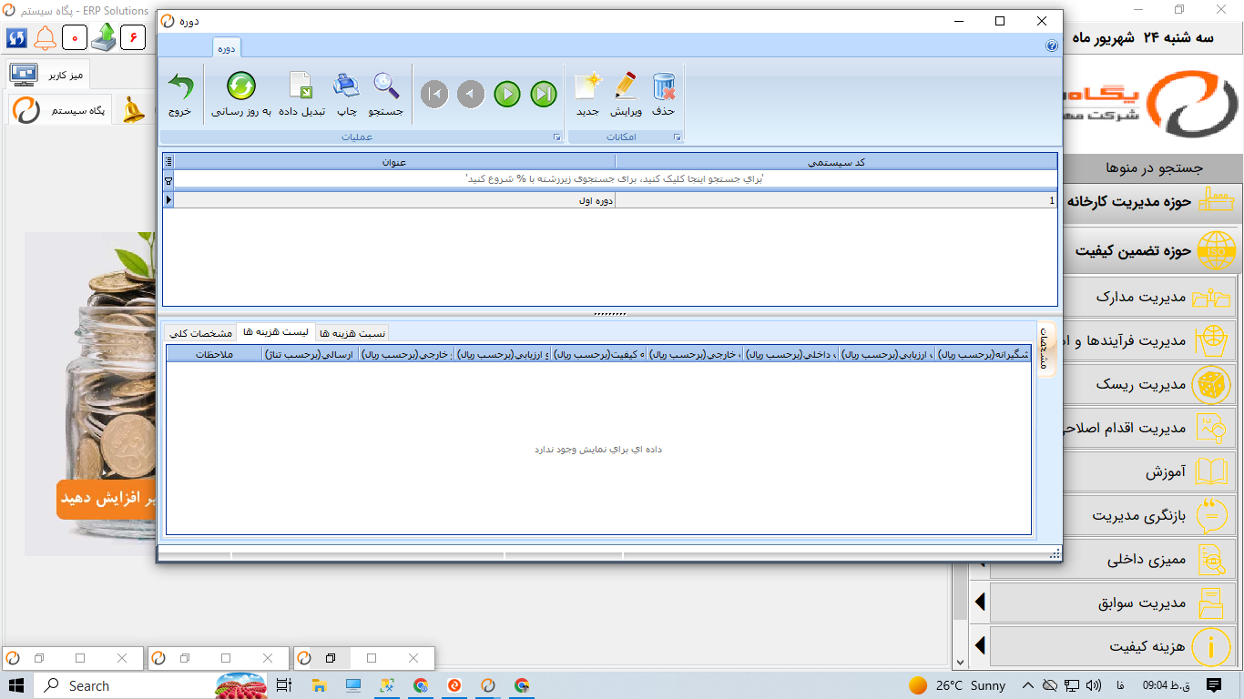Click the ویرایش (edit) pencil icon

(x=625, y=88)
